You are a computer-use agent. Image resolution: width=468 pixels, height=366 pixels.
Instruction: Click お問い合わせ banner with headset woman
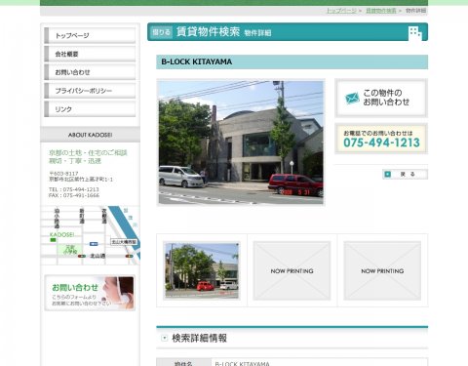tap(90, 293)
